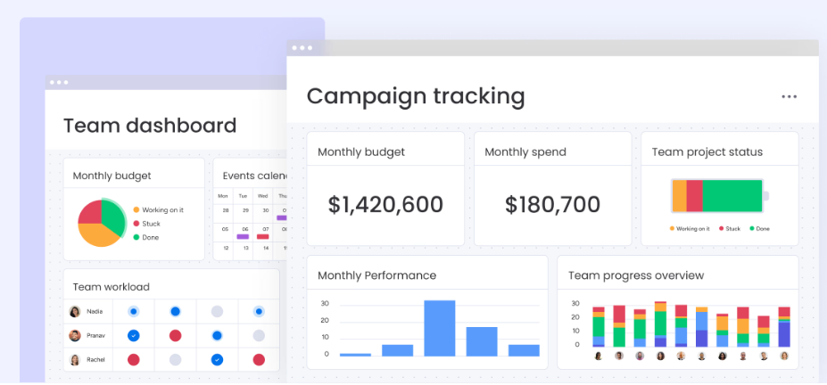Viewport: 827px width, 385px height.
Task: Click the battery icon in Team project status
Action: [x=719, y=195]
